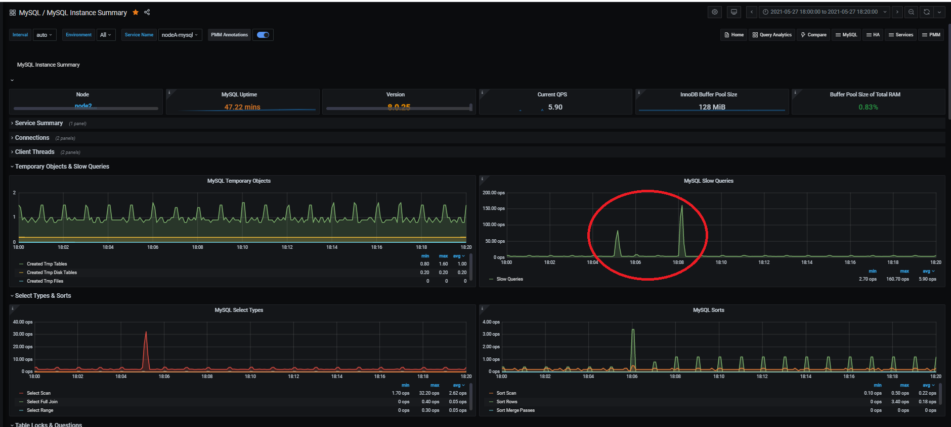Show info for Buffer Pool Size of Total RAM panel
Image resolution: width=951 pixels, height=427 pixels.
pyautogui.click(x=795, y=92)
